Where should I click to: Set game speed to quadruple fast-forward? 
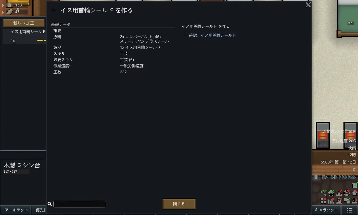[352, 177]
